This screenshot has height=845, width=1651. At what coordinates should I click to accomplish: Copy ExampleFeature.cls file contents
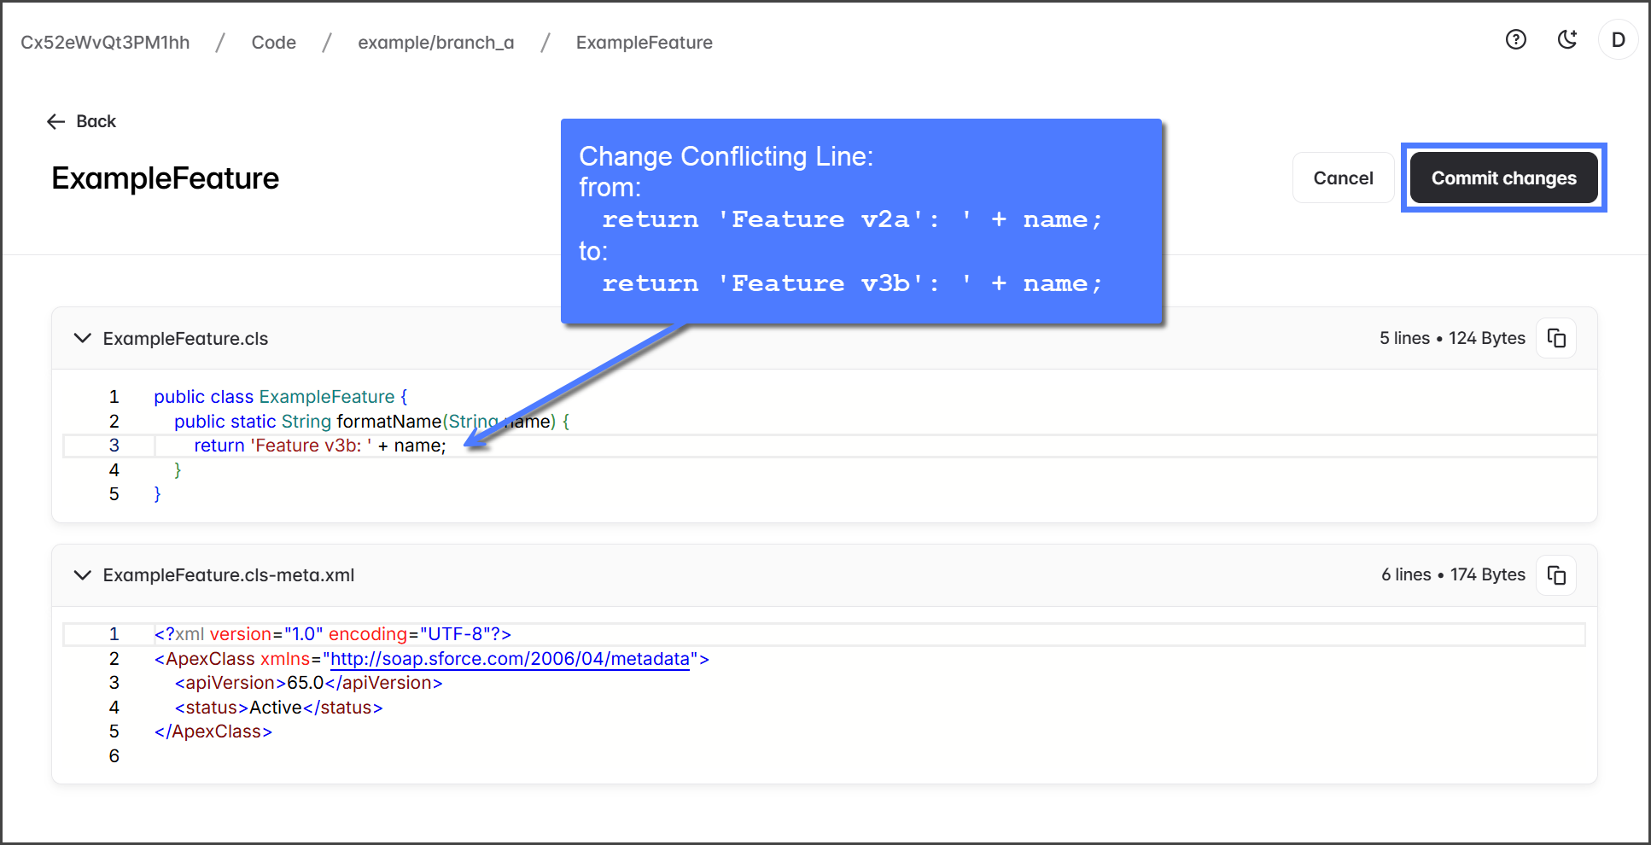tap(1556, 339)
